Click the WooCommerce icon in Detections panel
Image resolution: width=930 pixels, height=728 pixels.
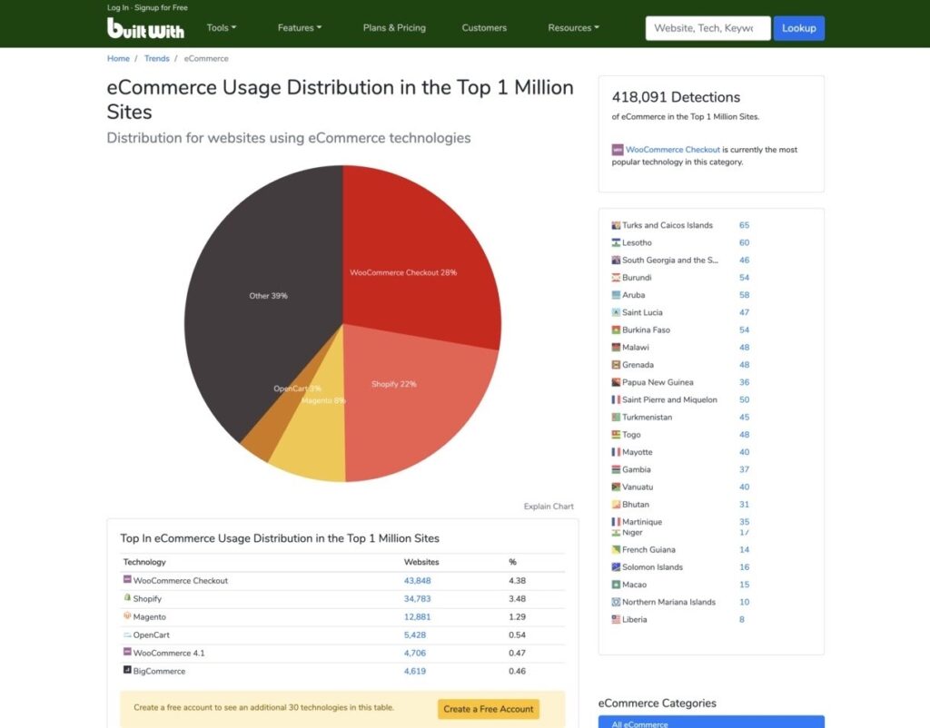[x=618, y=150]
